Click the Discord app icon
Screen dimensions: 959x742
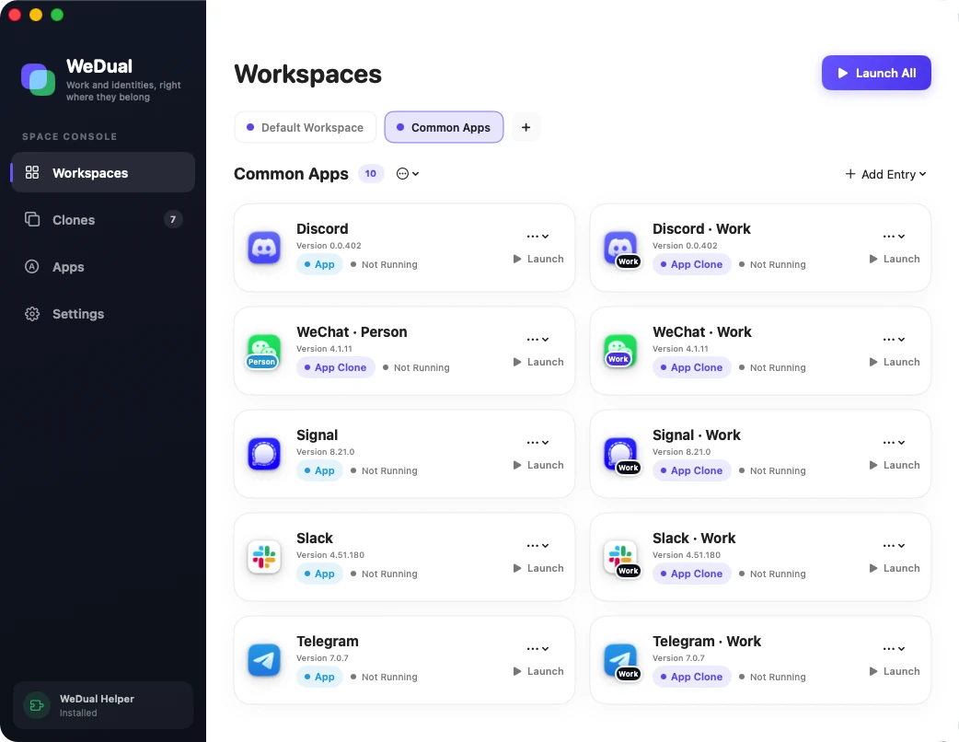pos(264,248)
